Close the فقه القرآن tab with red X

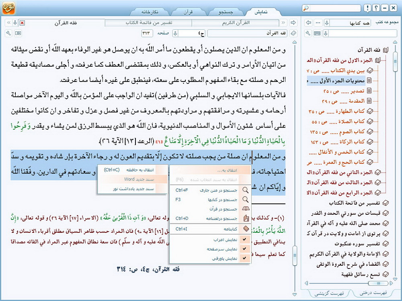click(x=22, y=22)
